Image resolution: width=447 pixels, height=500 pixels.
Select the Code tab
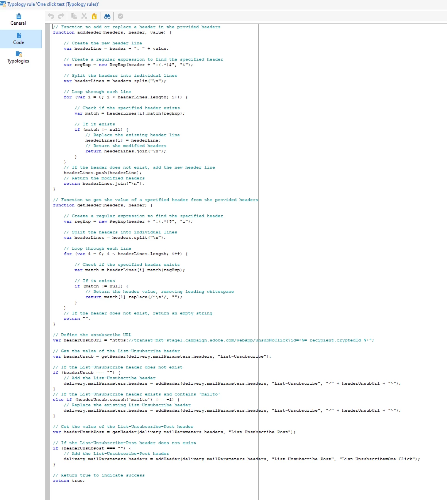pos(19,39)
